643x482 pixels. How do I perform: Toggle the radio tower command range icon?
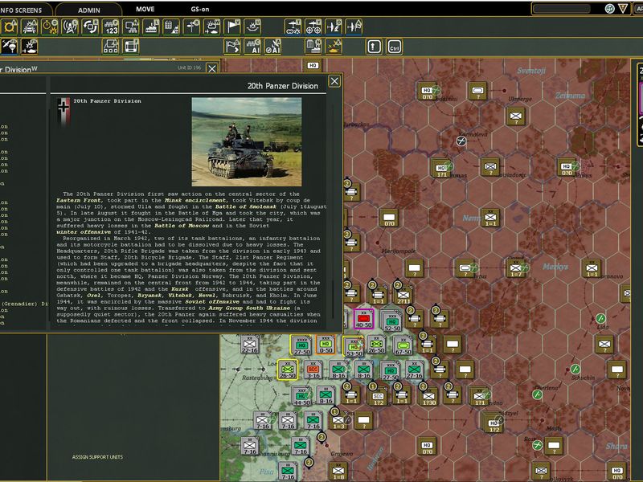(70, 27)
